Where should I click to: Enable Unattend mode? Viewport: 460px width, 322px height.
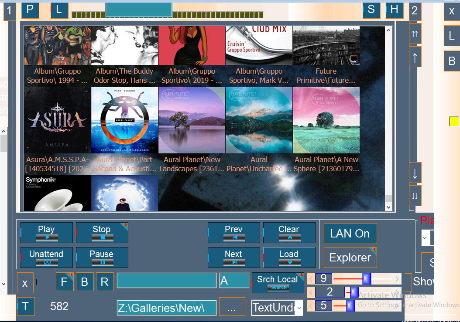tap(47, 258)
